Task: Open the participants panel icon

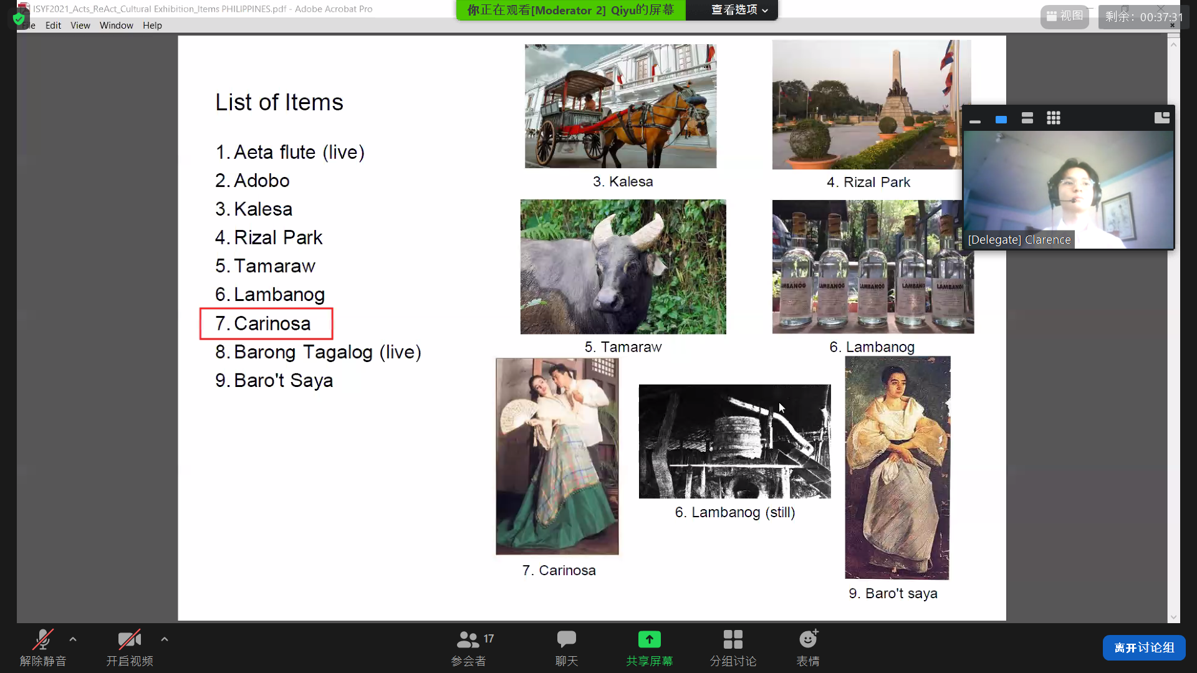Action: coord(468,639)
